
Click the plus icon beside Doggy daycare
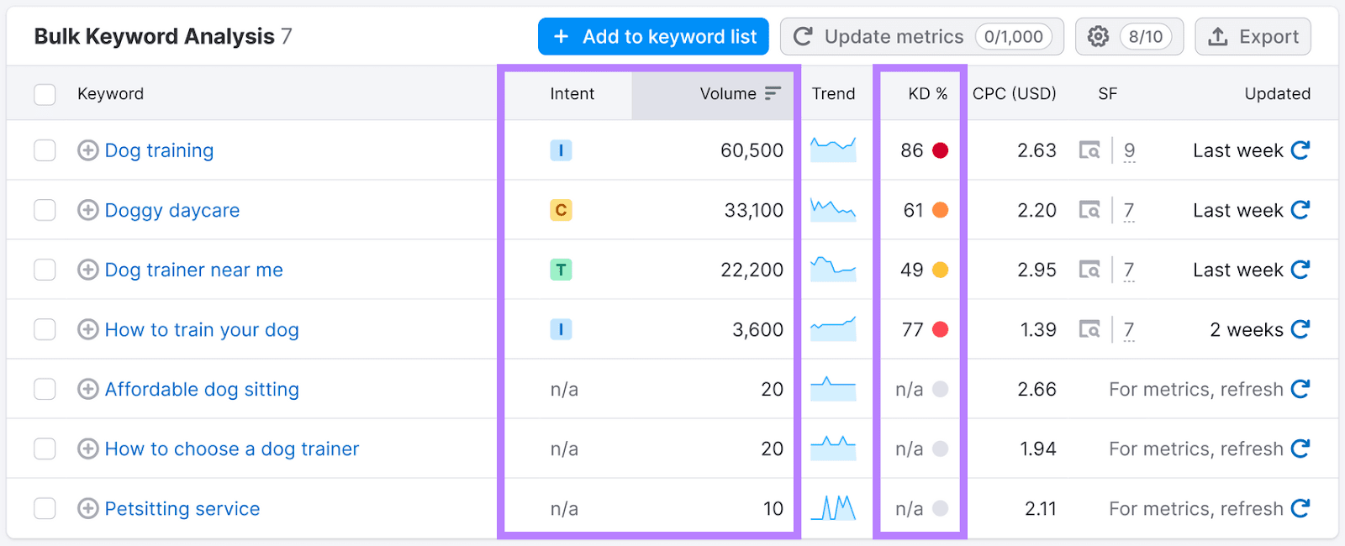[87, 210]
